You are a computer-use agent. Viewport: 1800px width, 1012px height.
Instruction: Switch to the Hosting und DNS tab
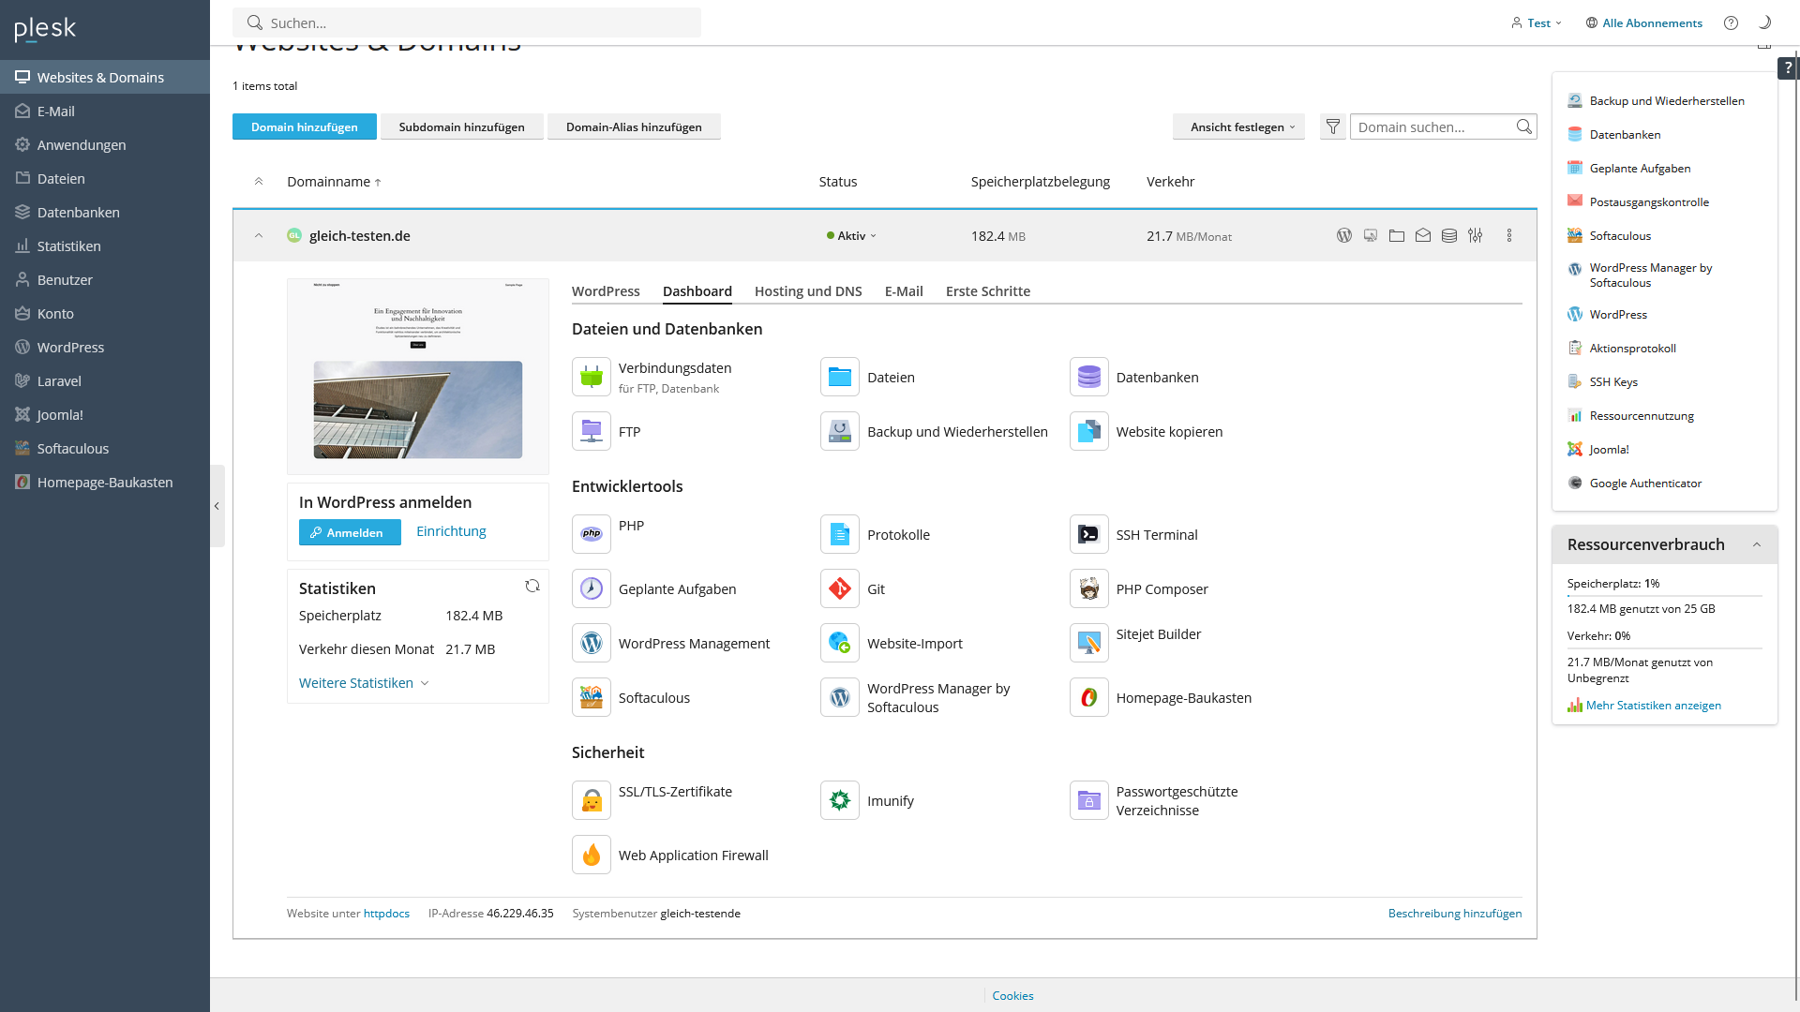(807, 291)
